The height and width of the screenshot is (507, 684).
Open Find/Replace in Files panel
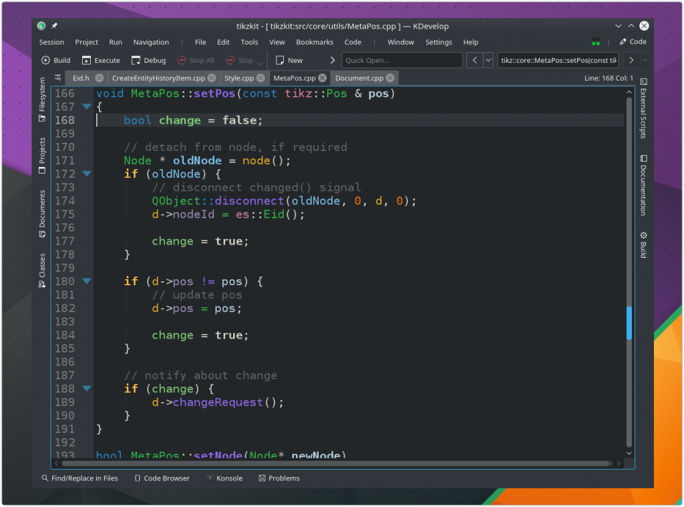pos(79,478)
